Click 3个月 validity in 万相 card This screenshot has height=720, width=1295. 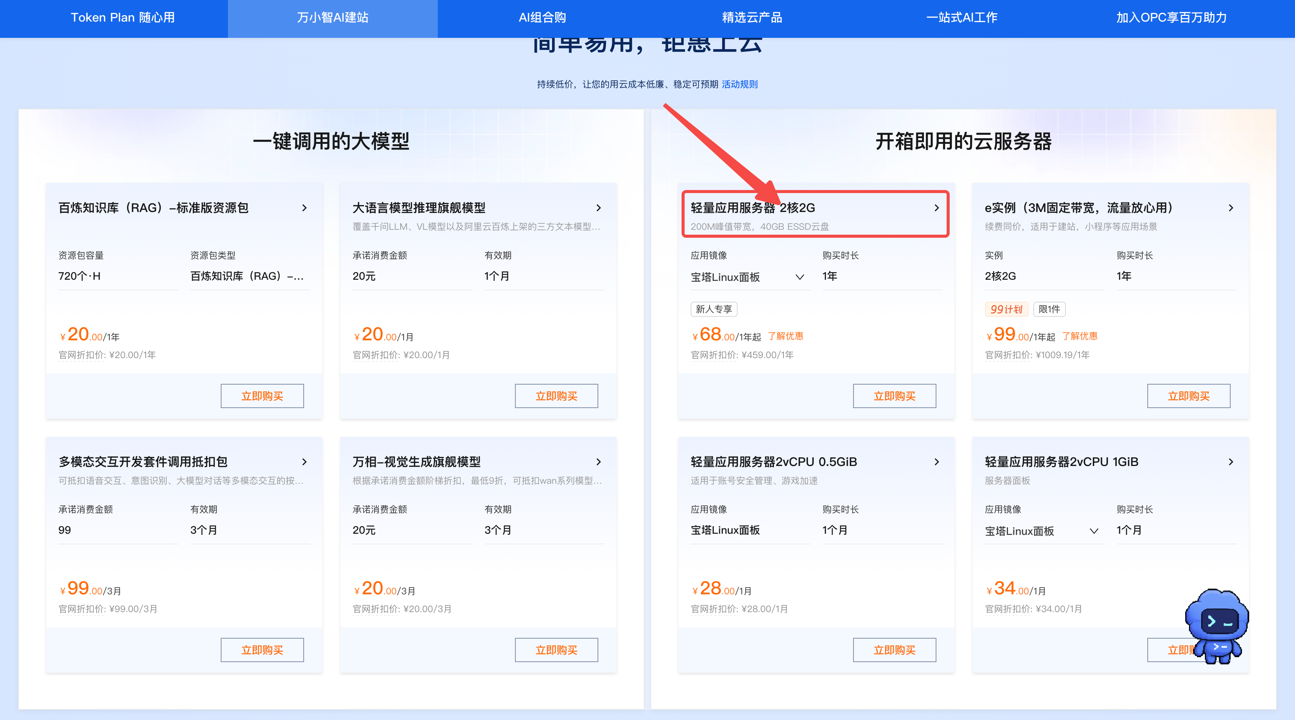[x=498, y=530]
